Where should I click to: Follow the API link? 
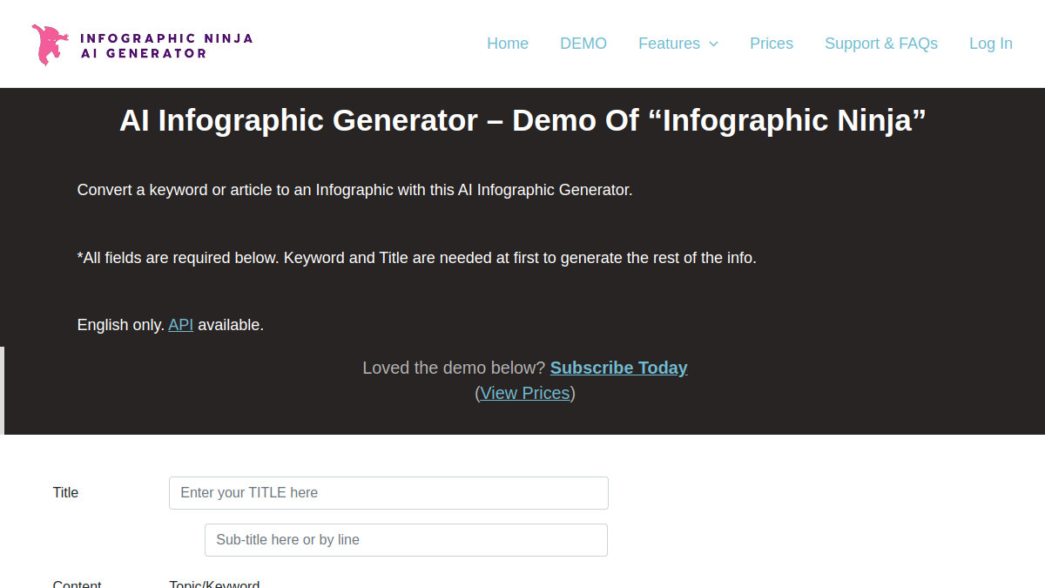(181, 325)
